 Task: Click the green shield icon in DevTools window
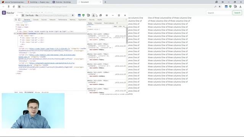tap(83, 15)
